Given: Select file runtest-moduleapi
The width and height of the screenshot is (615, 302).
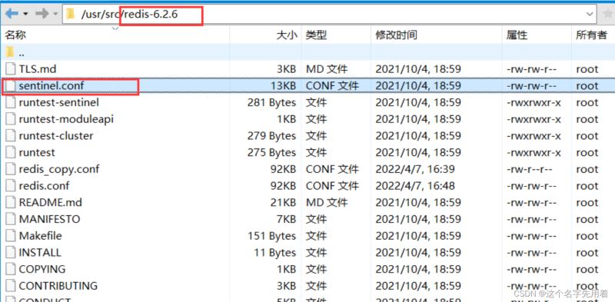Looking at the screenshot, I should tap(66, 119).
